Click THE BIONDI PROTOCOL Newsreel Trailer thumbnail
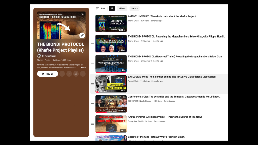 coord(111,64)
